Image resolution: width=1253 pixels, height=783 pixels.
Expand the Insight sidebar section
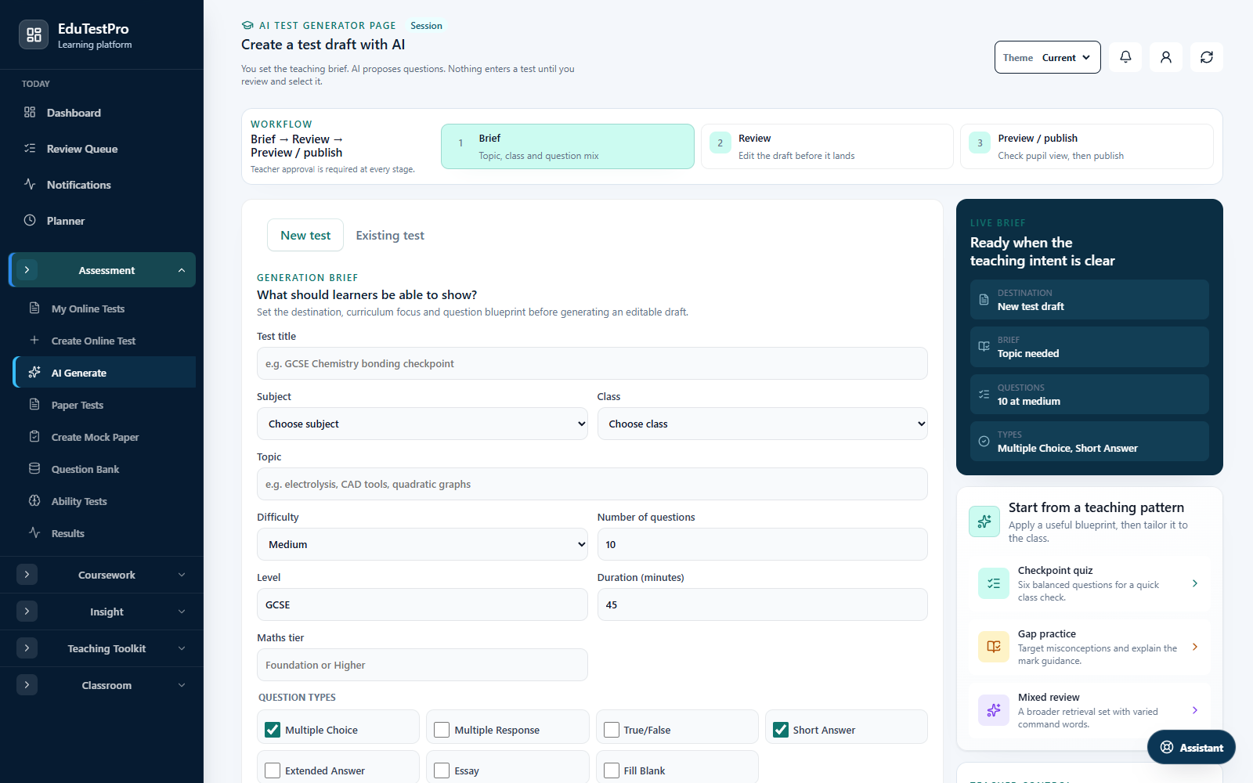(x=103, y=612)
